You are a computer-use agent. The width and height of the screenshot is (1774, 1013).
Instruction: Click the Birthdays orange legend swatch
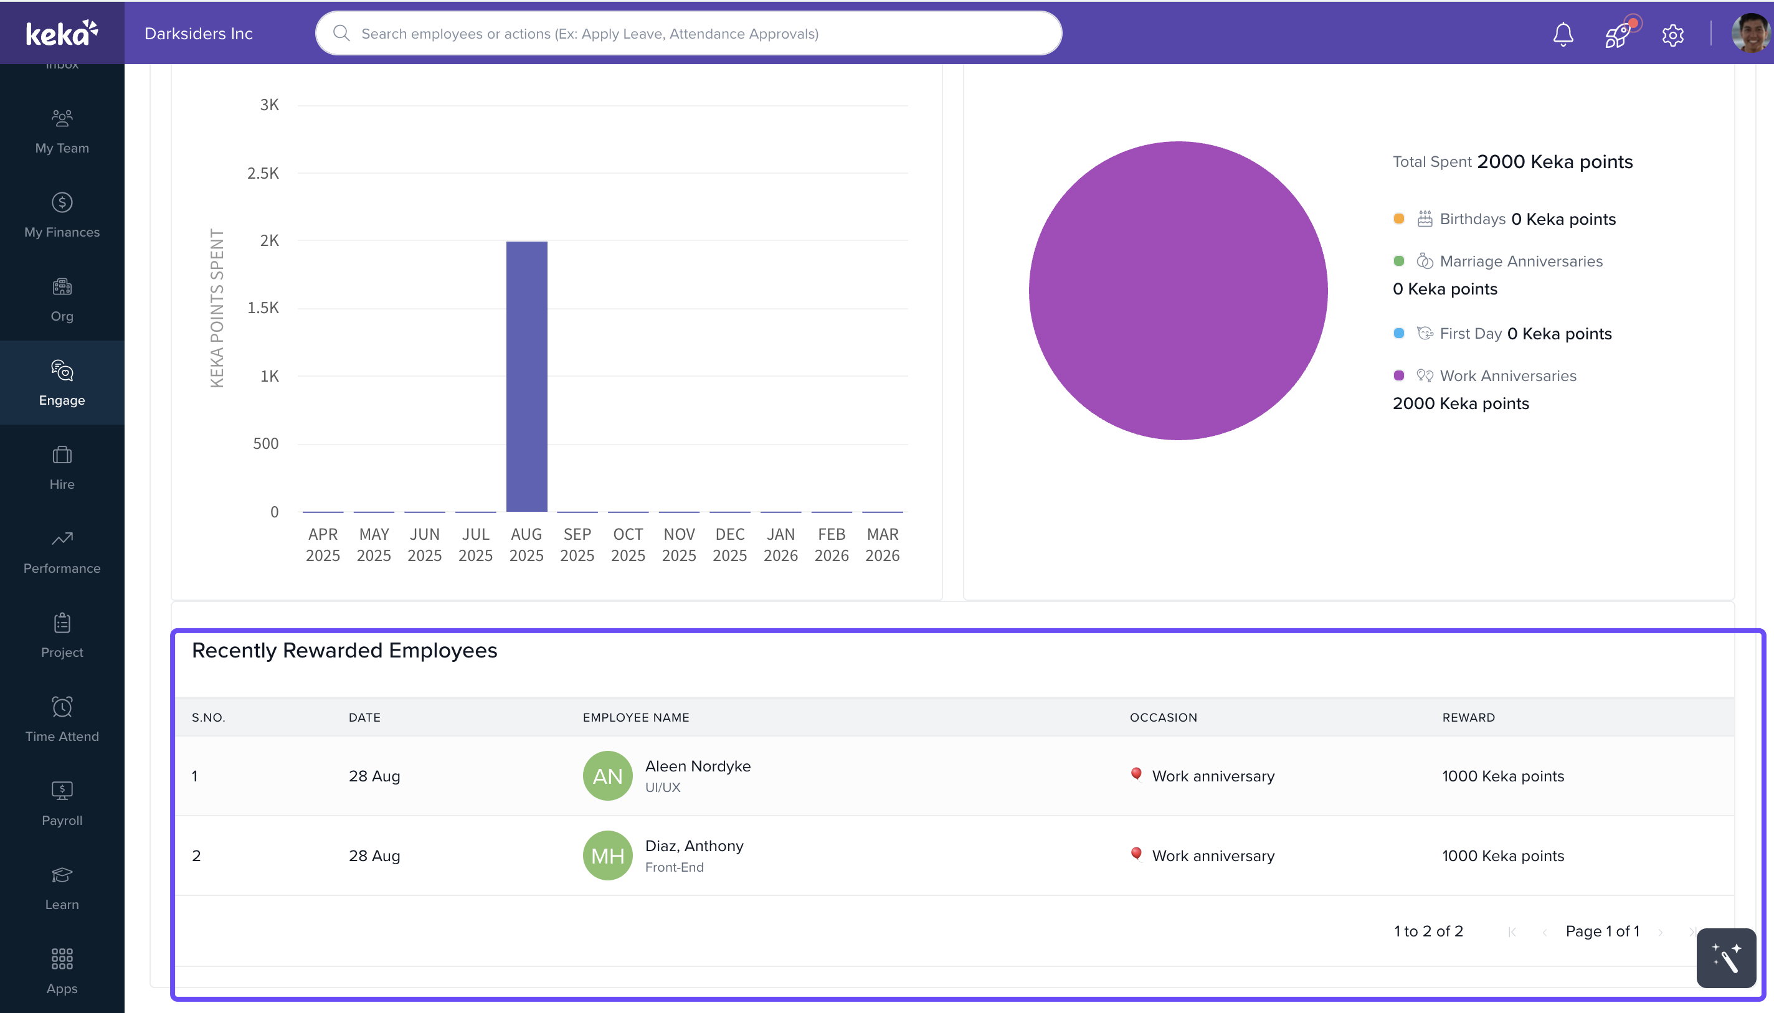coord(1399,219)
